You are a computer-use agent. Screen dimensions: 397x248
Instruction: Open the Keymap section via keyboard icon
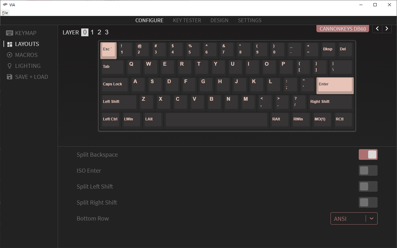[x=9, y=33]
